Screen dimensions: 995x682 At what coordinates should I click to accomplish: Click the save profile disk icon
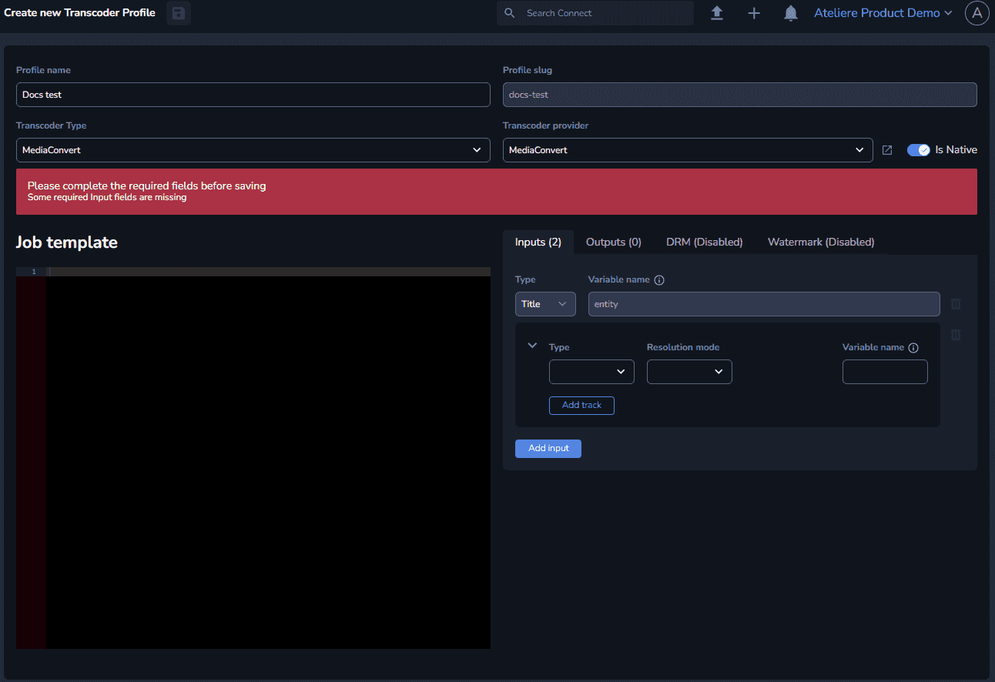coord(179,13)
